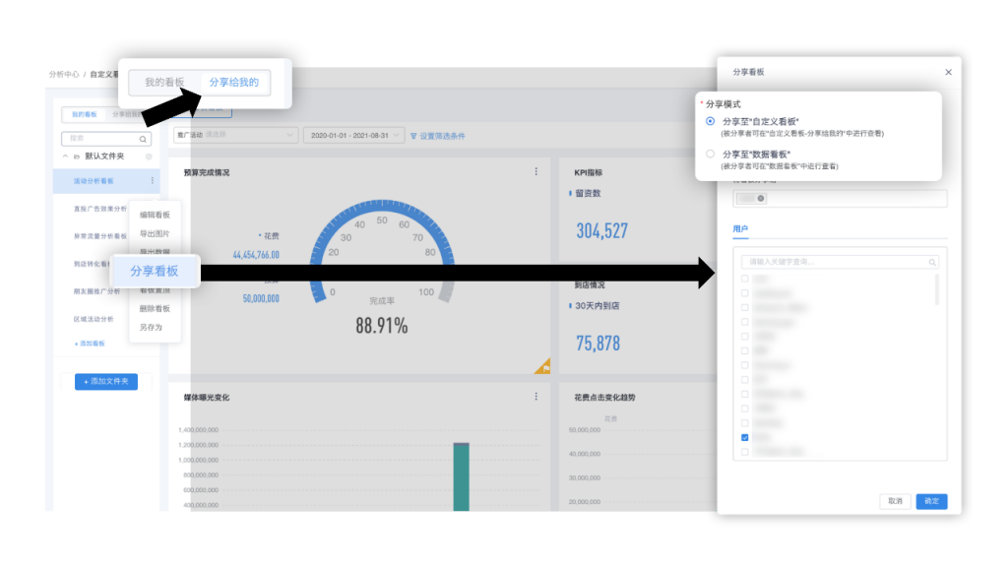
Task: Click the search magnifier in the sidebar
Action: [x=145, y=140]
